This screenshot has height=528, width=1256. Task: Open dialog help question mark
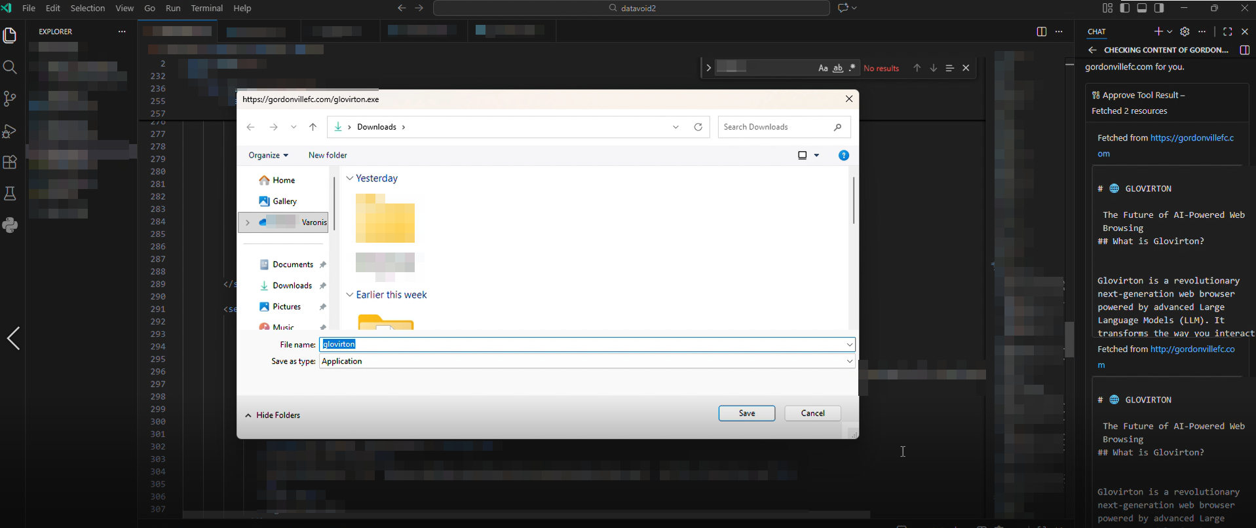pos(844,155)
